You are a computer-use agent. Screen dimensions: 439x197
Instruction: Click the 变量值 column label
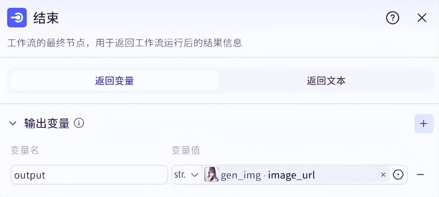point(186,150)
